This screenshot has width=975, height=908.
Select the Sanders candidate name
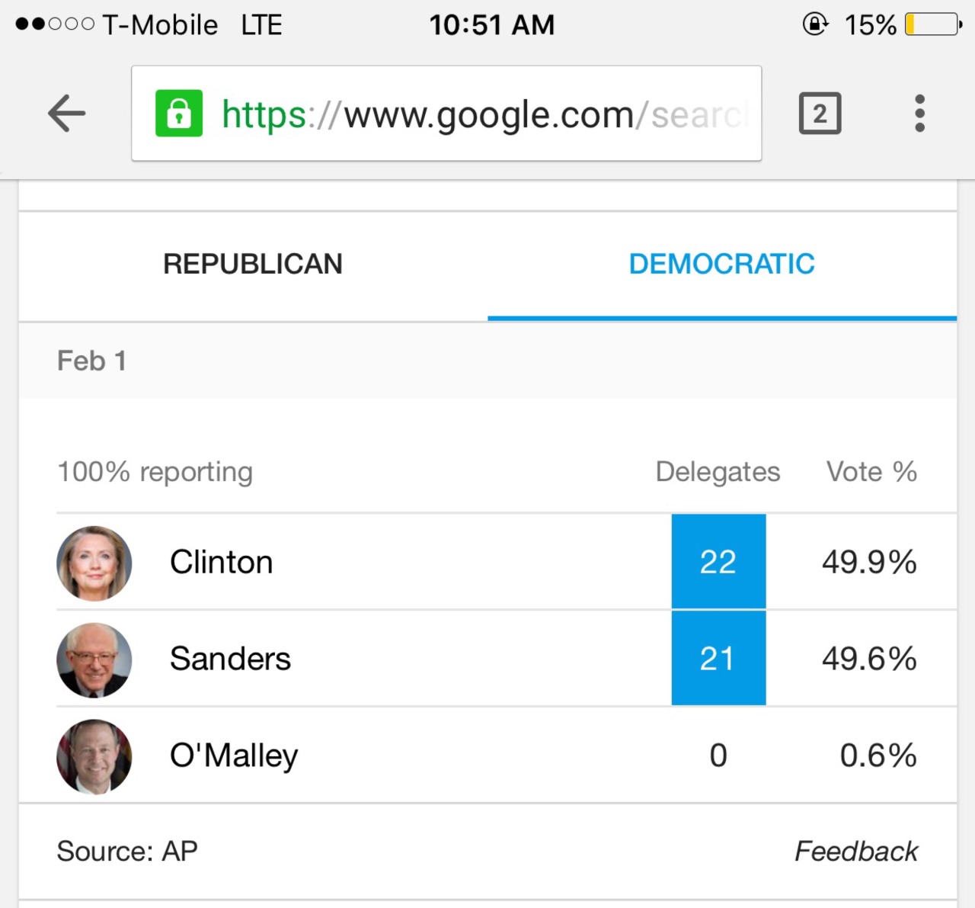click(230, 659)
